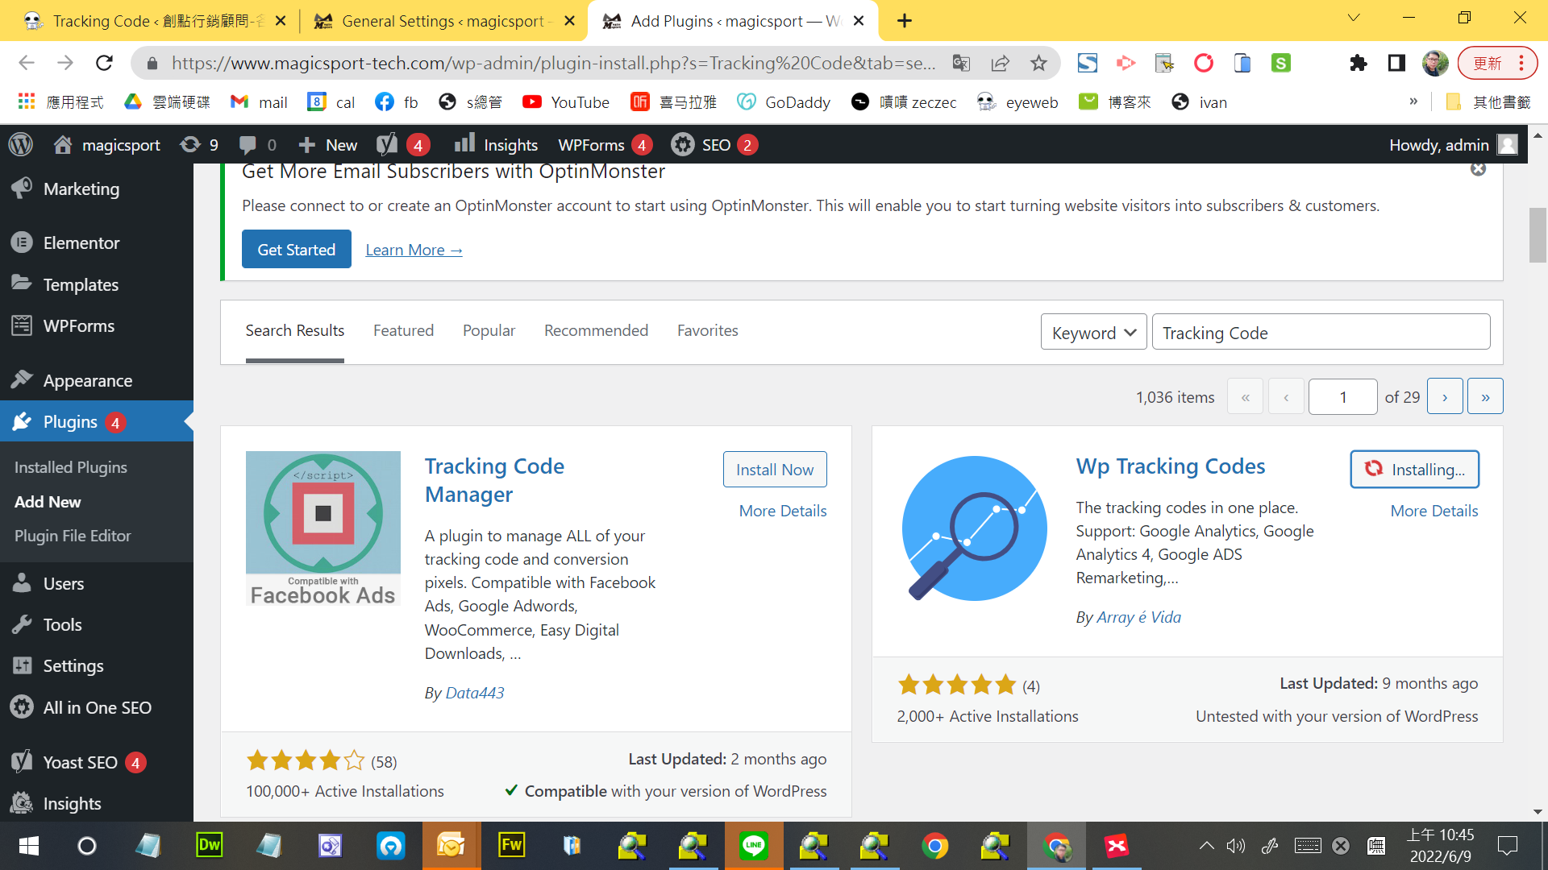Click the WordPress logo in admin bar
Image resolution: width=1548 pixels, height=870 pixels.
click(21, 144)
